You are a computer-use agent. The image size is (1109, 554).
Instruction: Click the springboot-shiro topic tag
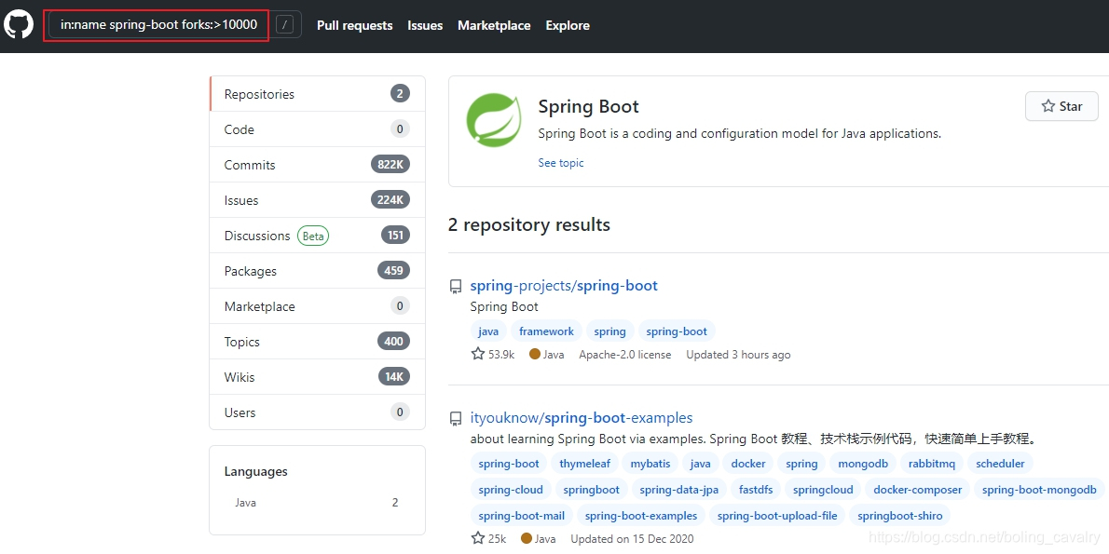899,516
